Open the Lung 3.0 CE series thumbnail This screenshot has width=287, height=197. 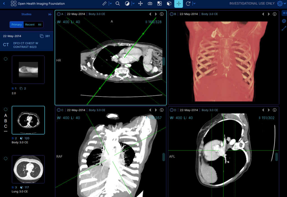(x=28, y=169)
